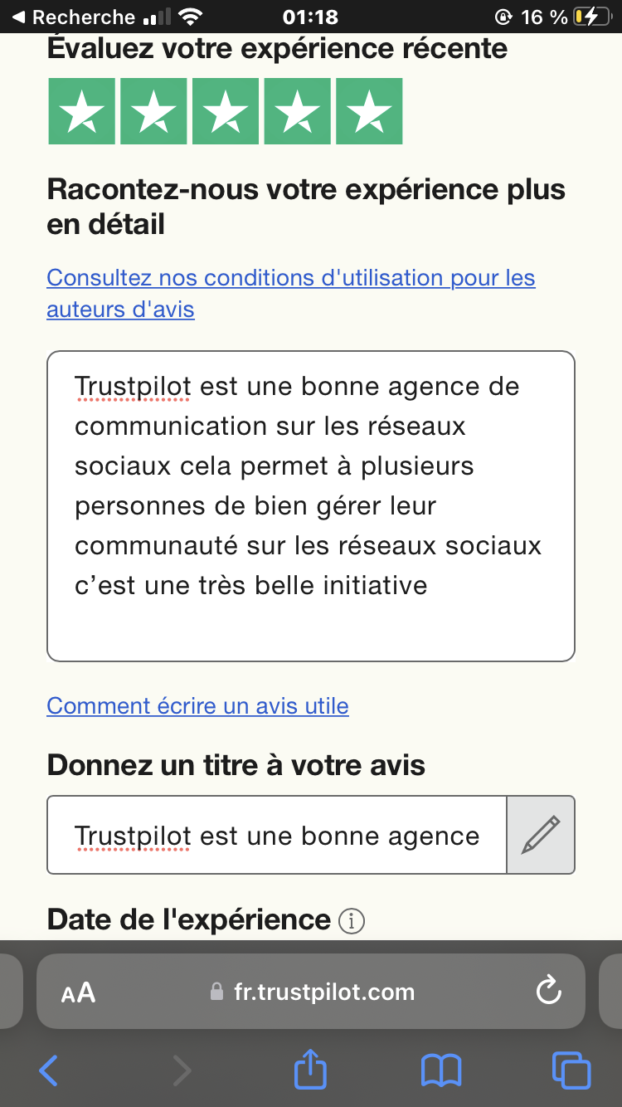This screenshot has width=622, height=1107.
Task: Open Safari bookmarks
Action: tap(440, 1070)
